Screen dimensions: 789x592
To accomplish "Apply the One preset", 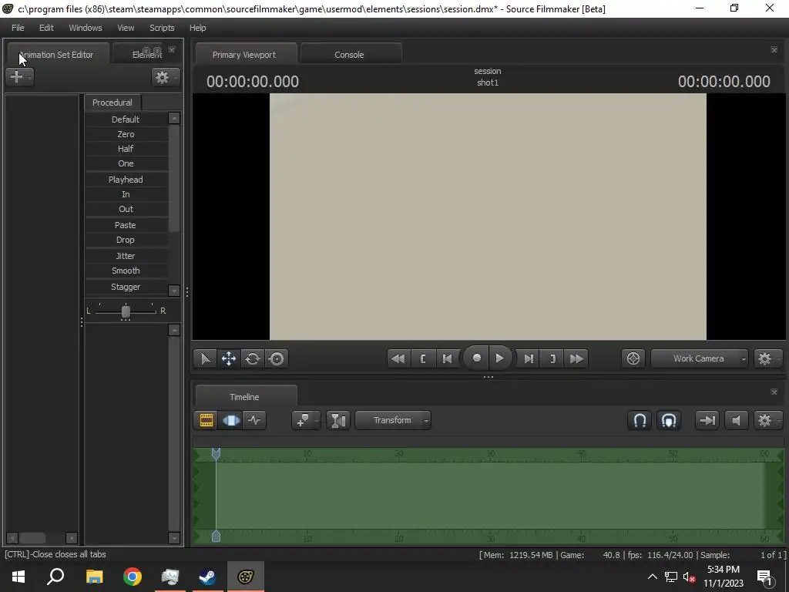I will tap(126, 163).
